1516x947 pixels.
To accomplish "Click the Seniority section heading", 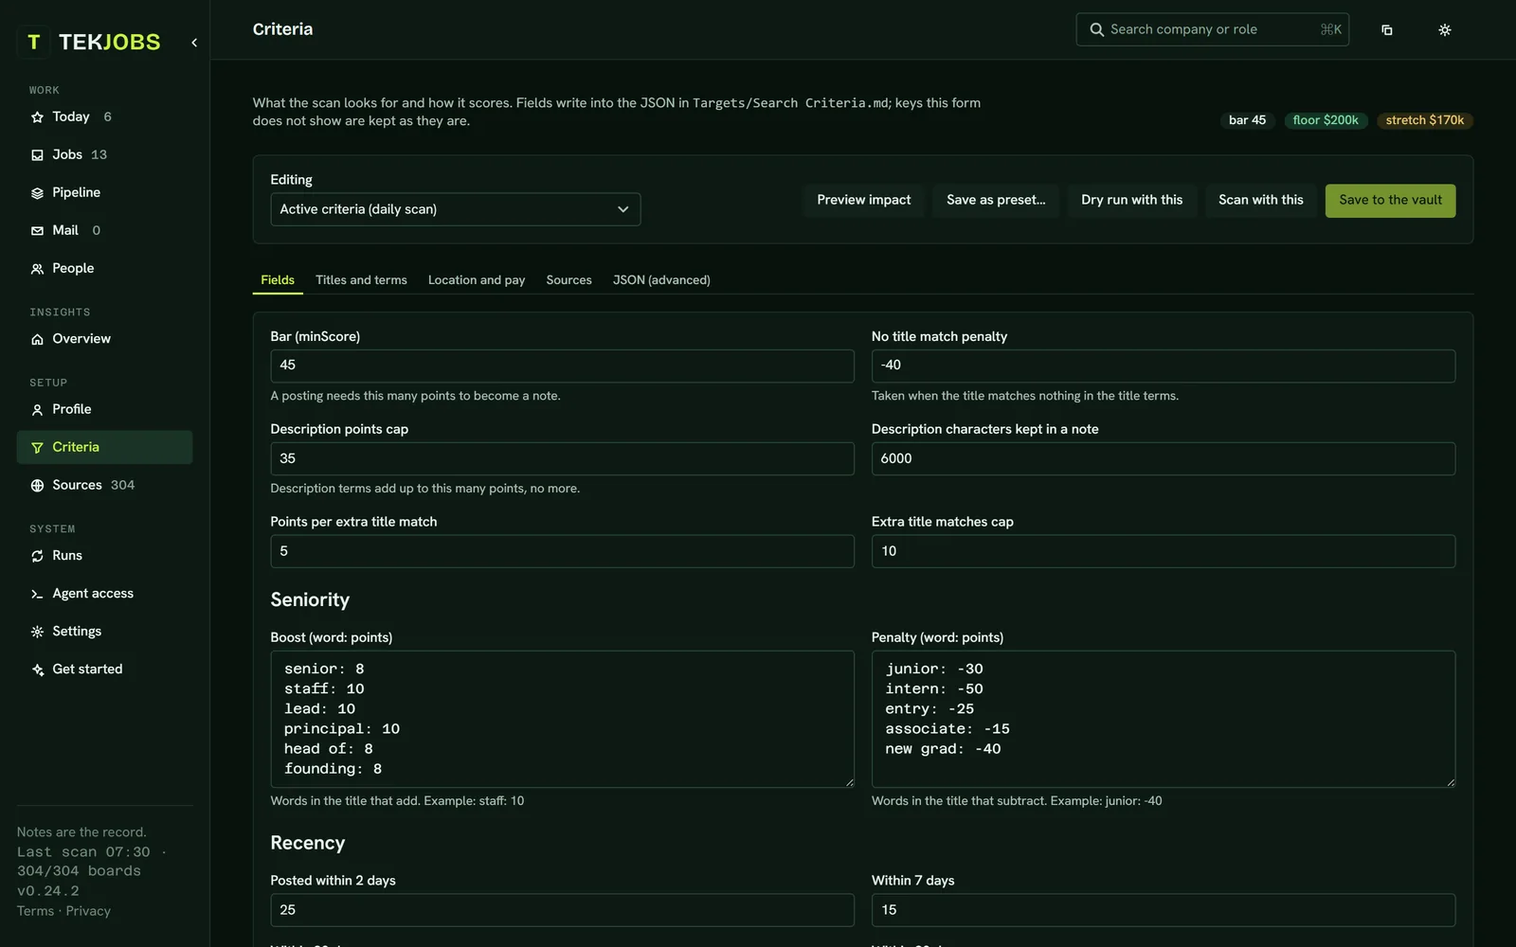I will pos(310,600).
